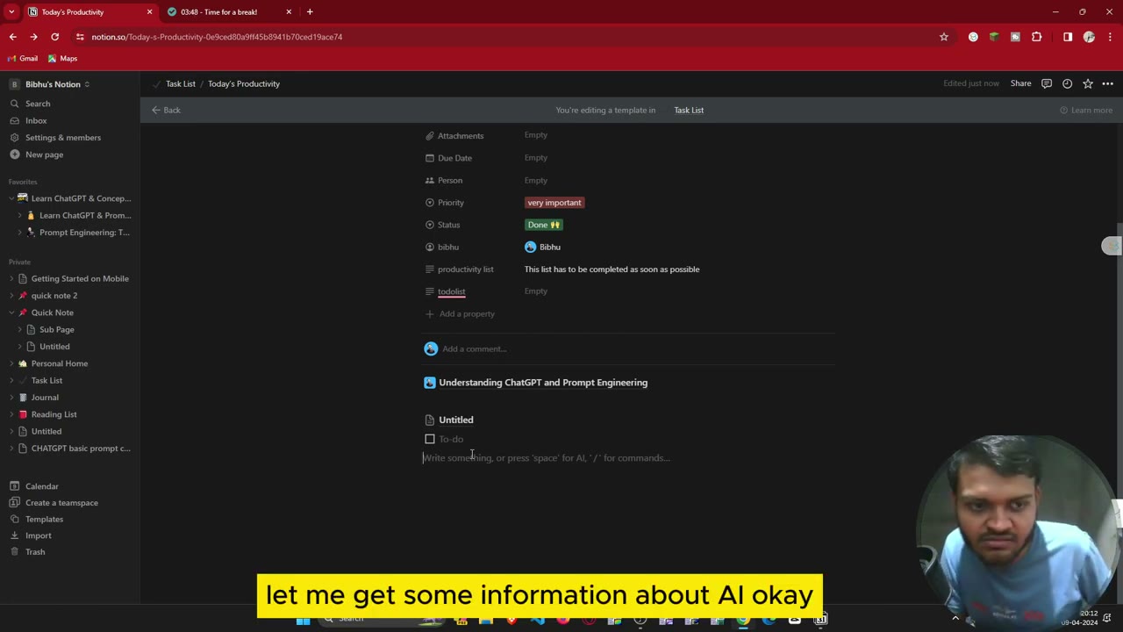Expand the Journal page in the sidebar

click(x=11, y=398)
